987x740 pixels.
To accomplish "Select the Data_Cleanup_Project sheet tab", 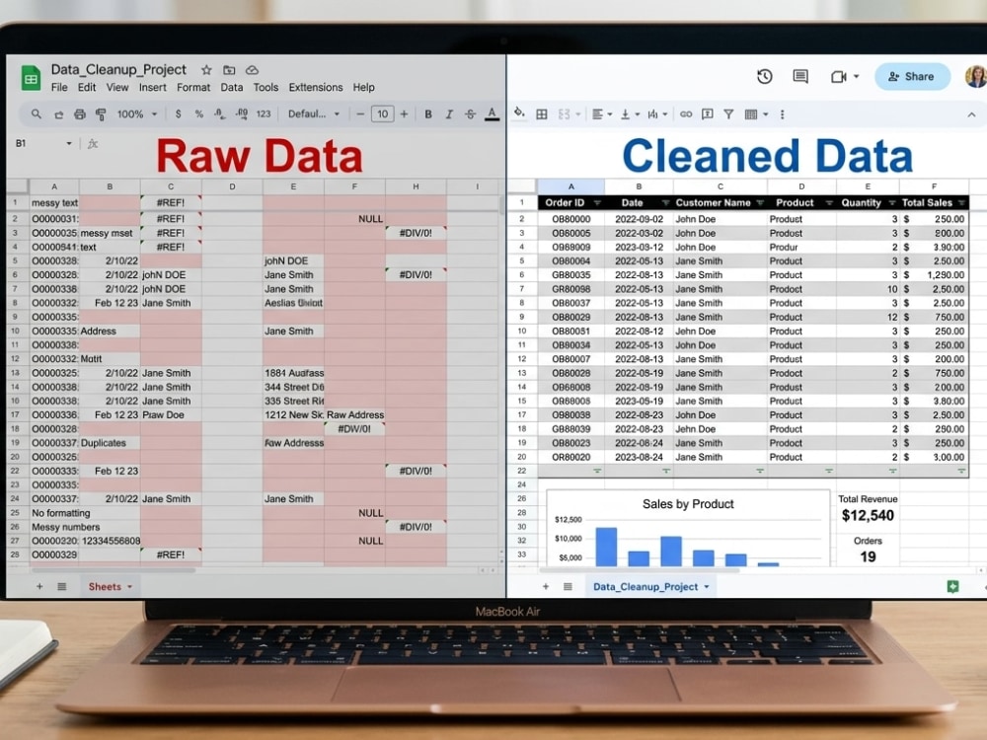I will (650, 586).
